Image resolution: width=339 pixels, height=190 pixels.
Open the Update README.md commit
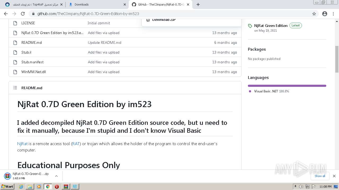tap(105, 42)
